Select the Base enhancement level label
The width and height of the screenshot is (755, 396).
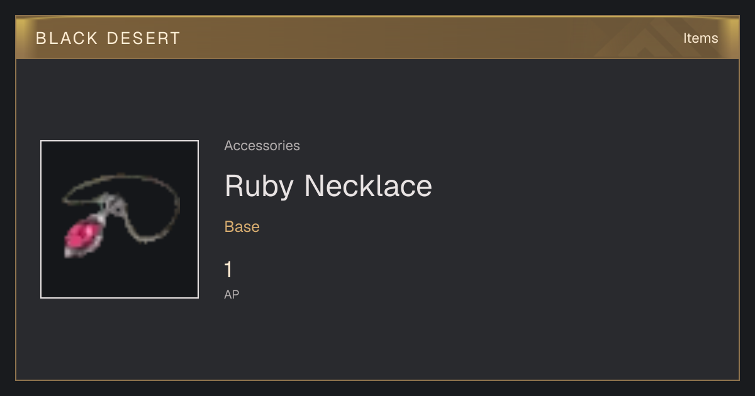click(x=242, y=227)
